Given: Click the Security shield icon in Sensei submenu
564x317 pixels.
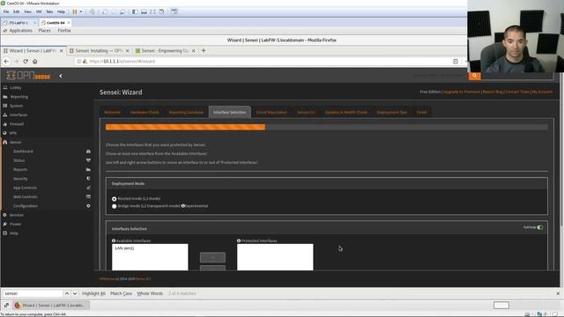Looking at the screenshot, I should click(88, 179).
